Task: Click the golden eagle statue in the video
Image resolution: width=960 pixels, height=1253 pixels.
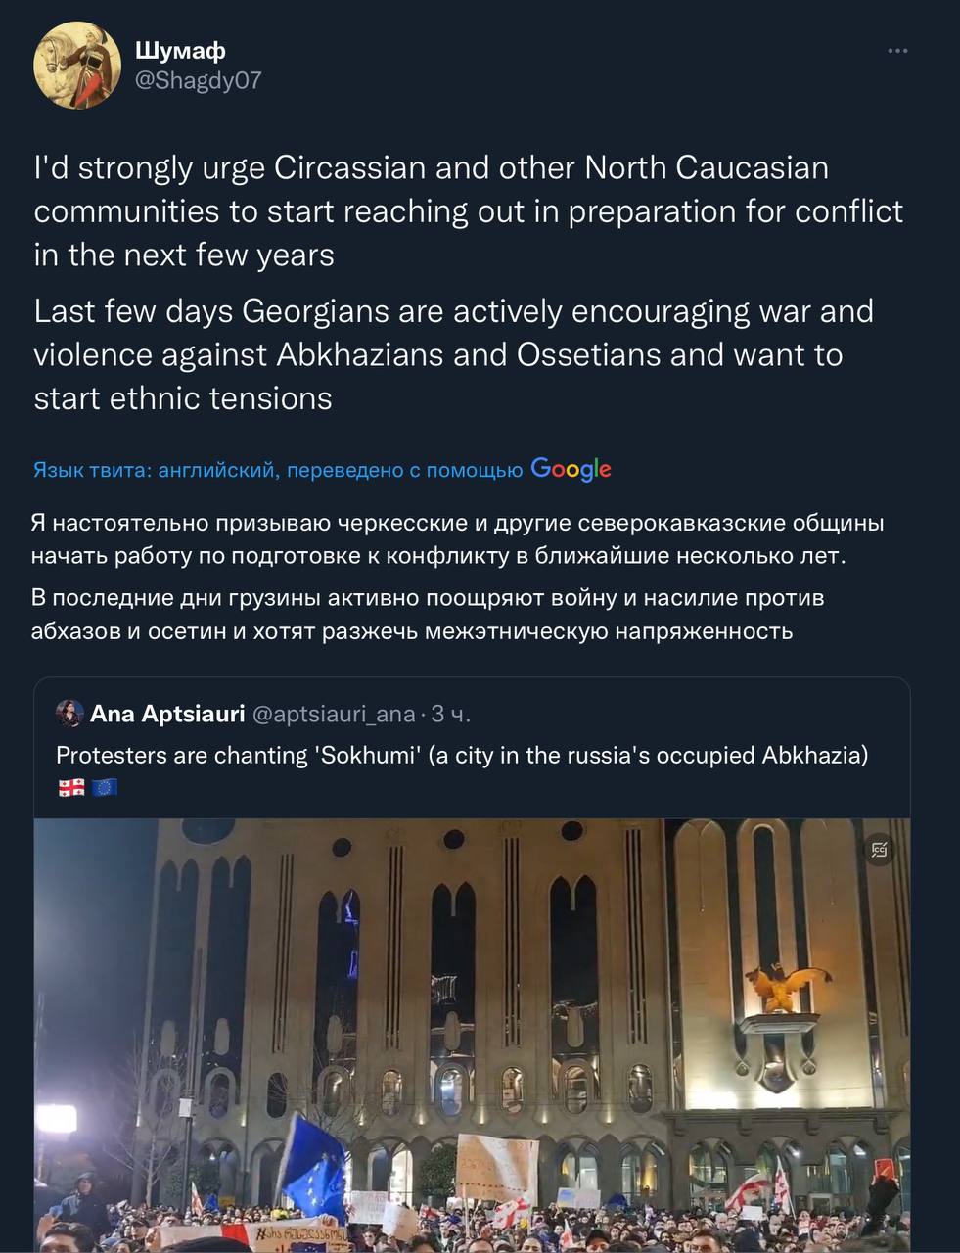Action: [x=788, y=986]
